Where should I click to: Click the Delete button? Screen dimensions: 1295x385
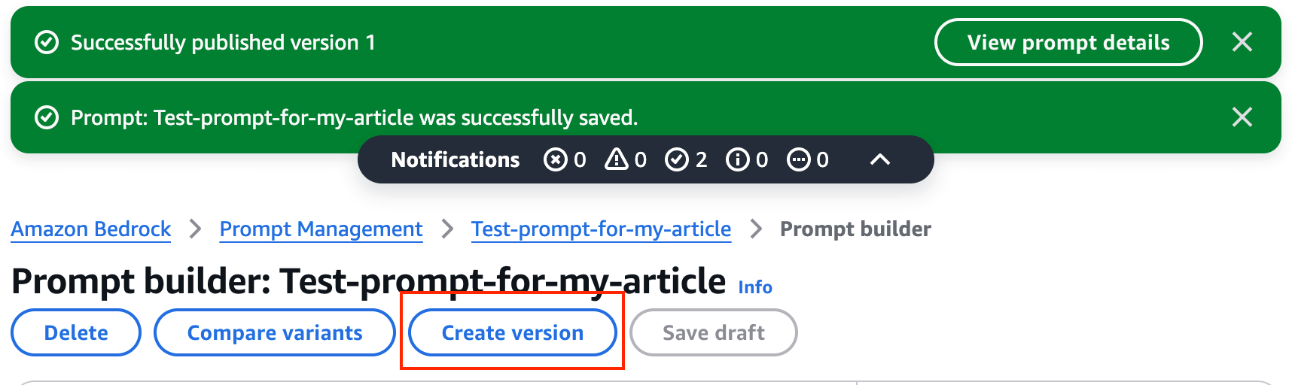pyautogui.click(x=76, y=332)
